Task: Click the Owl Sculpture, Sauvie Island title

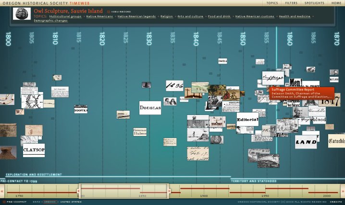Action: tap(68, 11)
